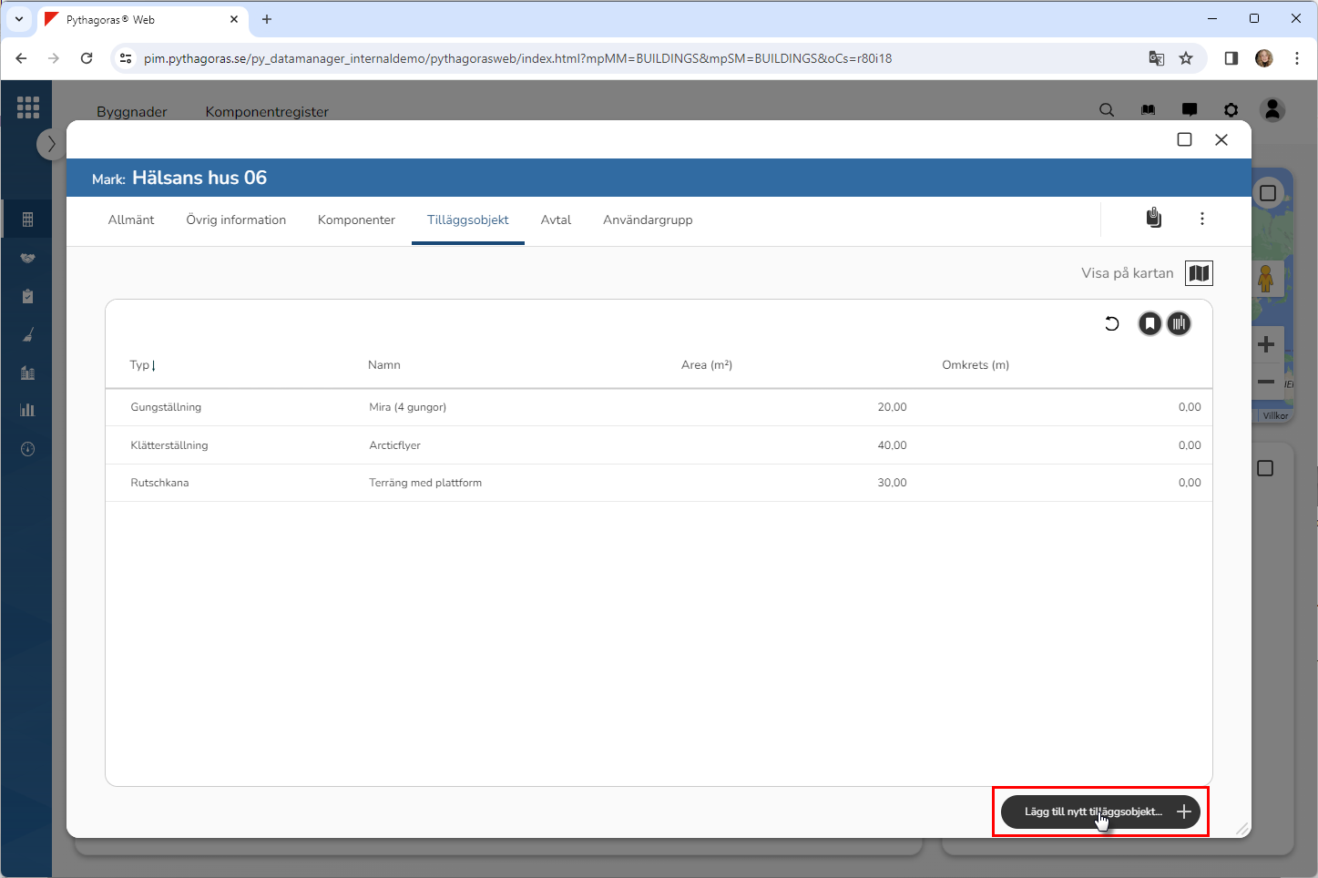
Task: Bookmark this page with the star icon
Action: click(1185, 58)
